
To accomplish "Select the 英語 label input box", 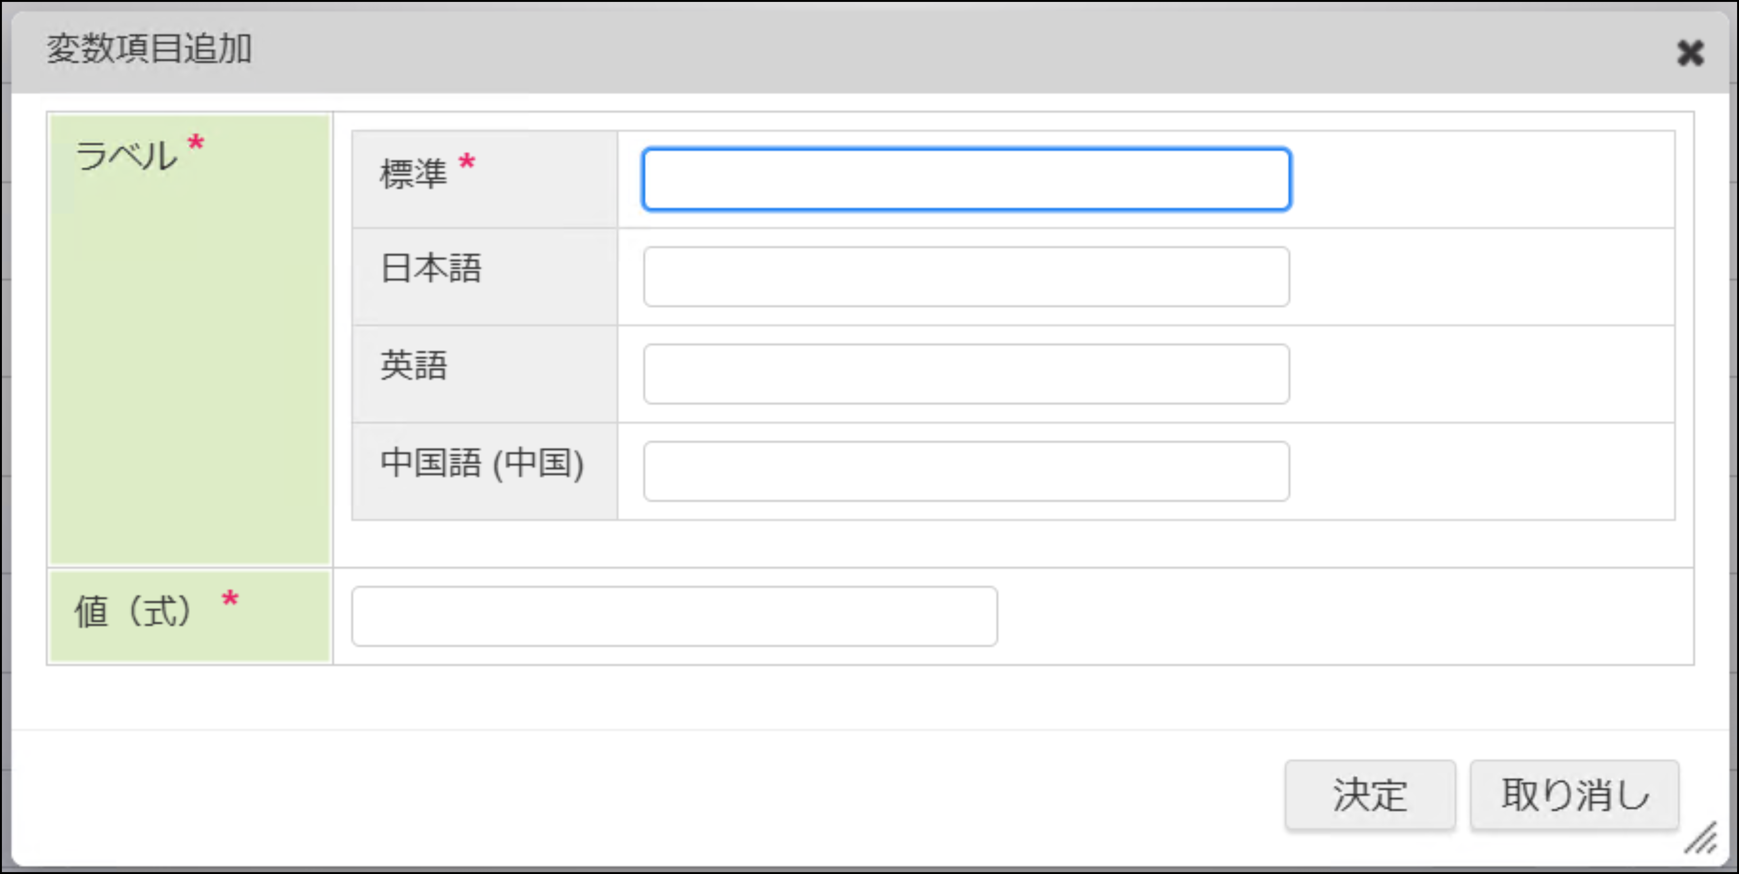I will pos(966,374).
